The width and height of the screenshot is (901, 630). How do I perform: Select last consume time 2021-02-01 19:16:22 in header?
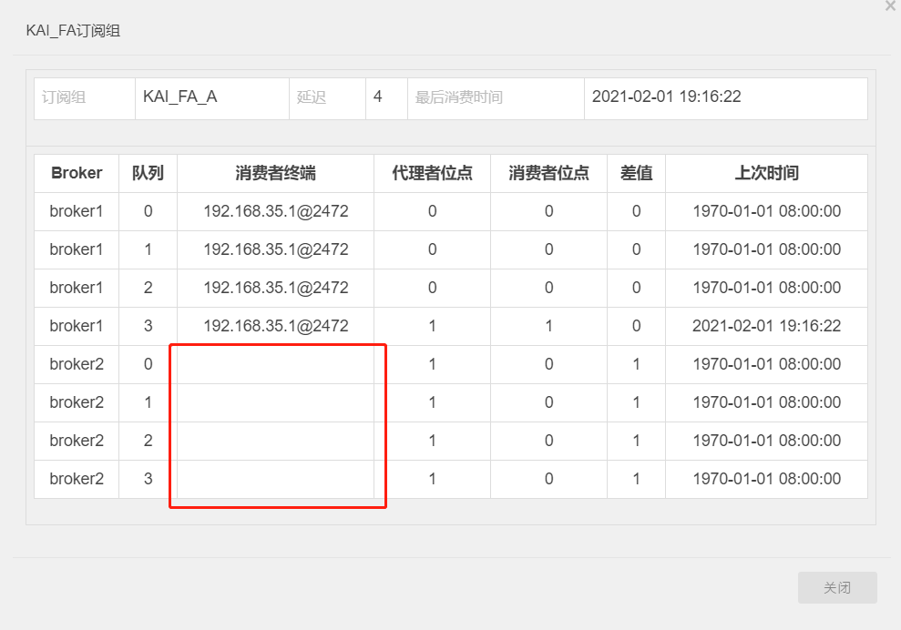point(667,97)
